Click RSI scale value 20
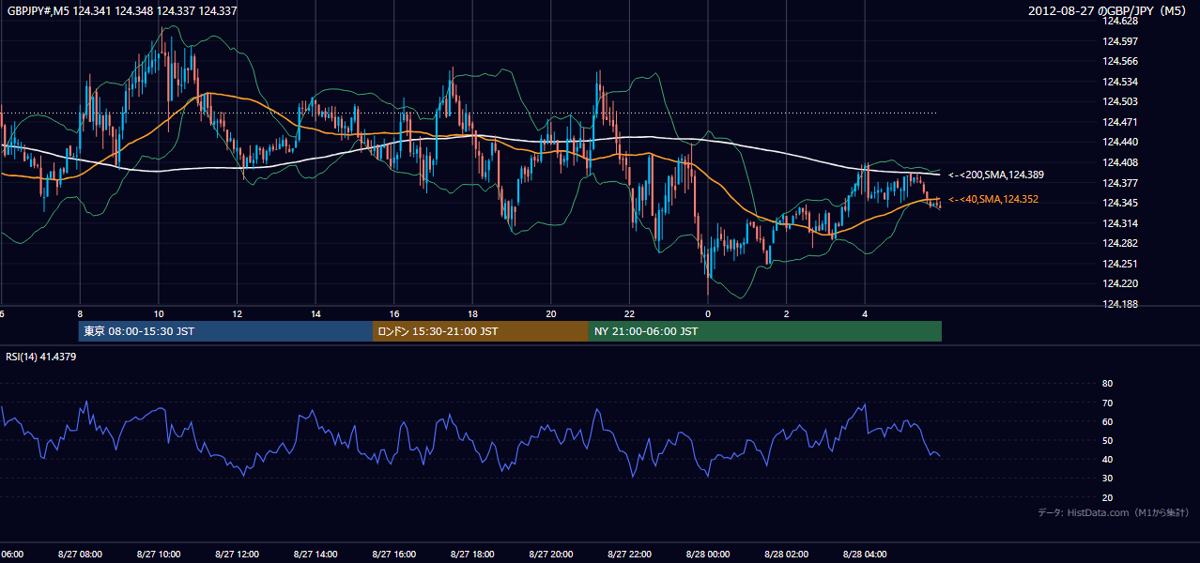 tap(1107, 497)
